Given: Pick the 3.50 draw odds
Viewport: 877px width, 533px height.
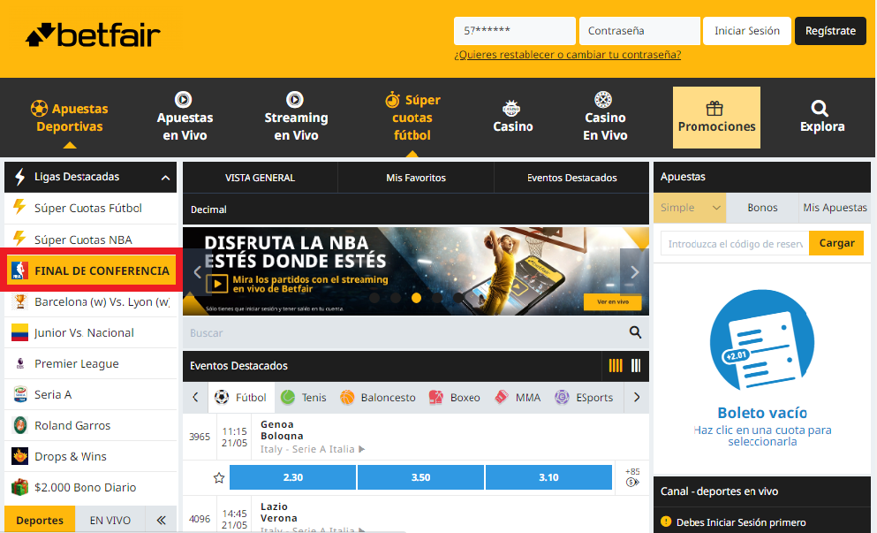Looking at the screenshot, I should click(420, 477).
